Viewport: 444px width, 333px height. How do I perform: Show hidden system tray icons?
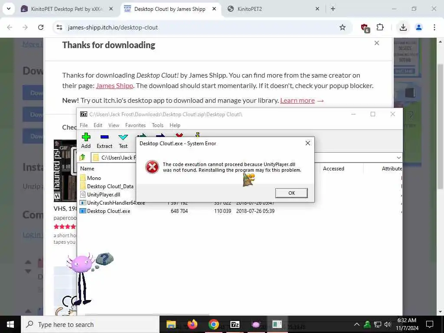[x=357, y=324]
